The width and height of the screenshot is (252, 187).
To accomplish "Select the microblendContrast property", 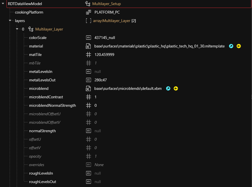I will point(46,97).
